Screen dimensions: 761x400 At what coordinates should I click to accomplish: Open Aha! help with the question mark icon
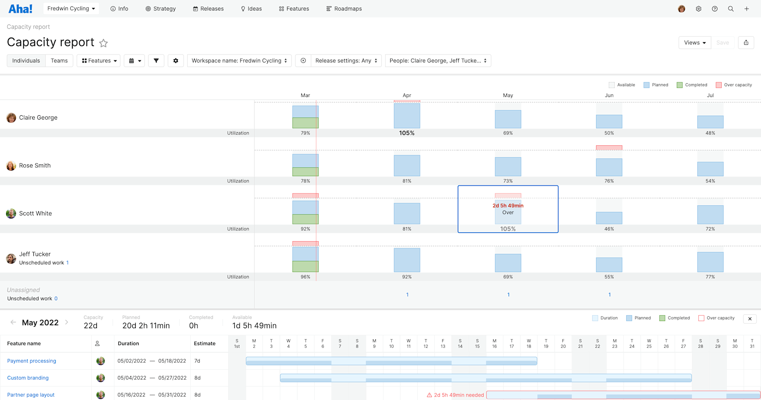[x=714, y=8]
